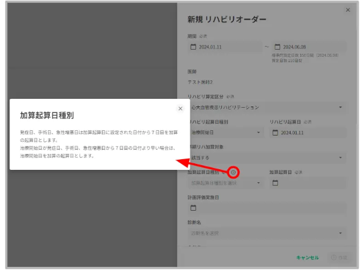This screenshot has height=274, width=364.
Task: Open 診断名を選択 dropdown
Action: [x=267, y=233]
